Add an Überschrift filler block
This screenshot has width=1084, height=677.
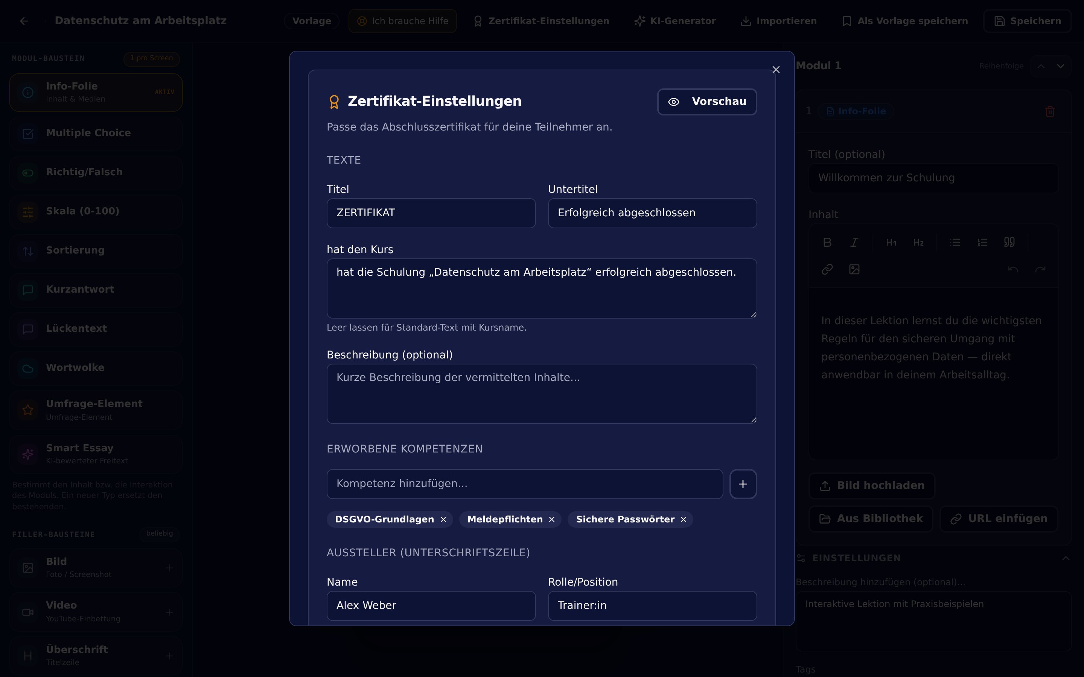point(169,656)
